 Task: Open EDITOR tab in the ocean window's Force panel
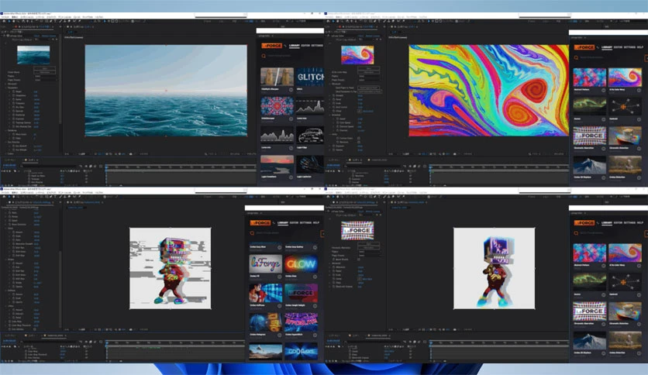click(305, 46)
